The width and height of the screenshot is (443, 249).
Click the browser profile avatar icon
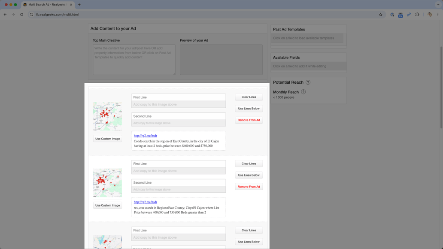pyautogui.click(x=429, y=14)
